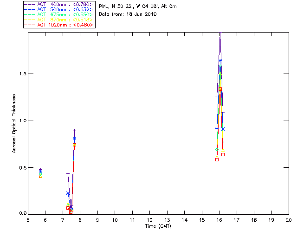Viewport: 297px width, 238px height.
Task: Click the blue asterisk at the 16h peak near 1.6
Action: point(220,61)
